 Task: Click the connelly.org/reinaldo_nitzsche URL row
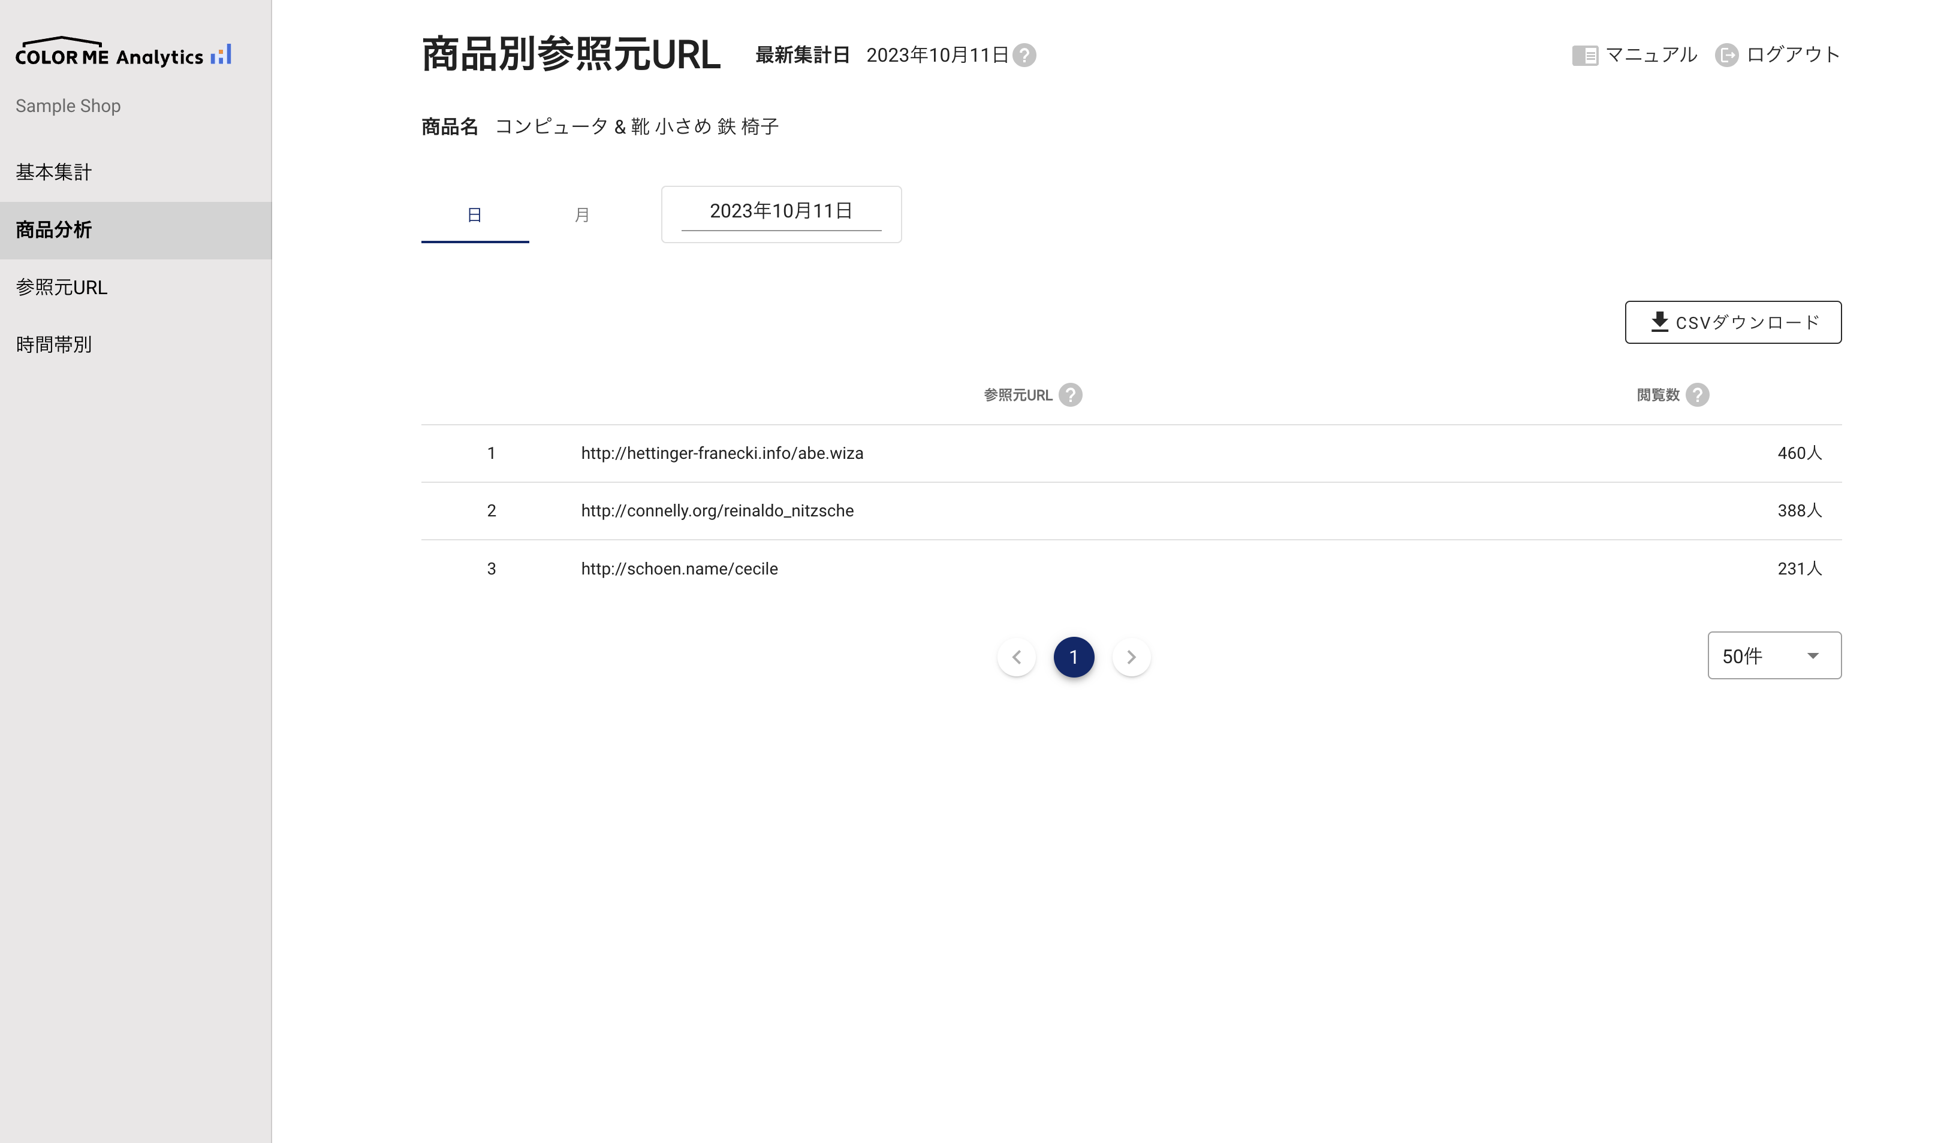[x=1131, y=510]
